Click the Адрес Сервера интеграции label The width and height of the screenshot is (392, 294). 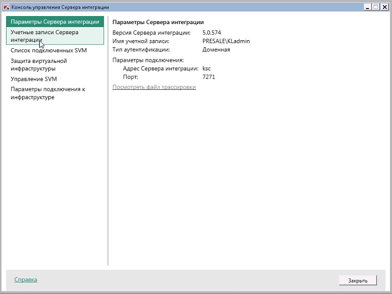(160, 69)
